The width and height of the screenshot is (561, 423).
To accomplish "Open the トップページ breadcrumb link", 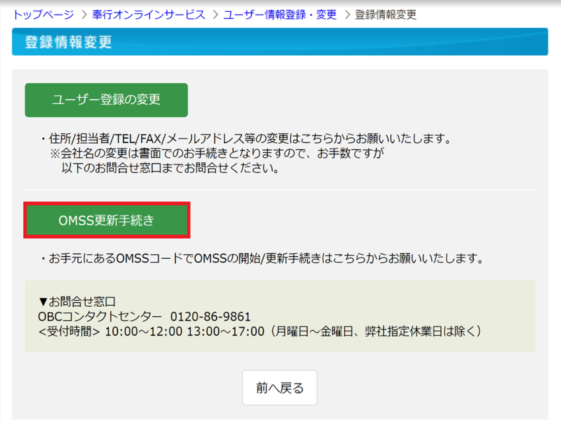I will pos(44,15).
